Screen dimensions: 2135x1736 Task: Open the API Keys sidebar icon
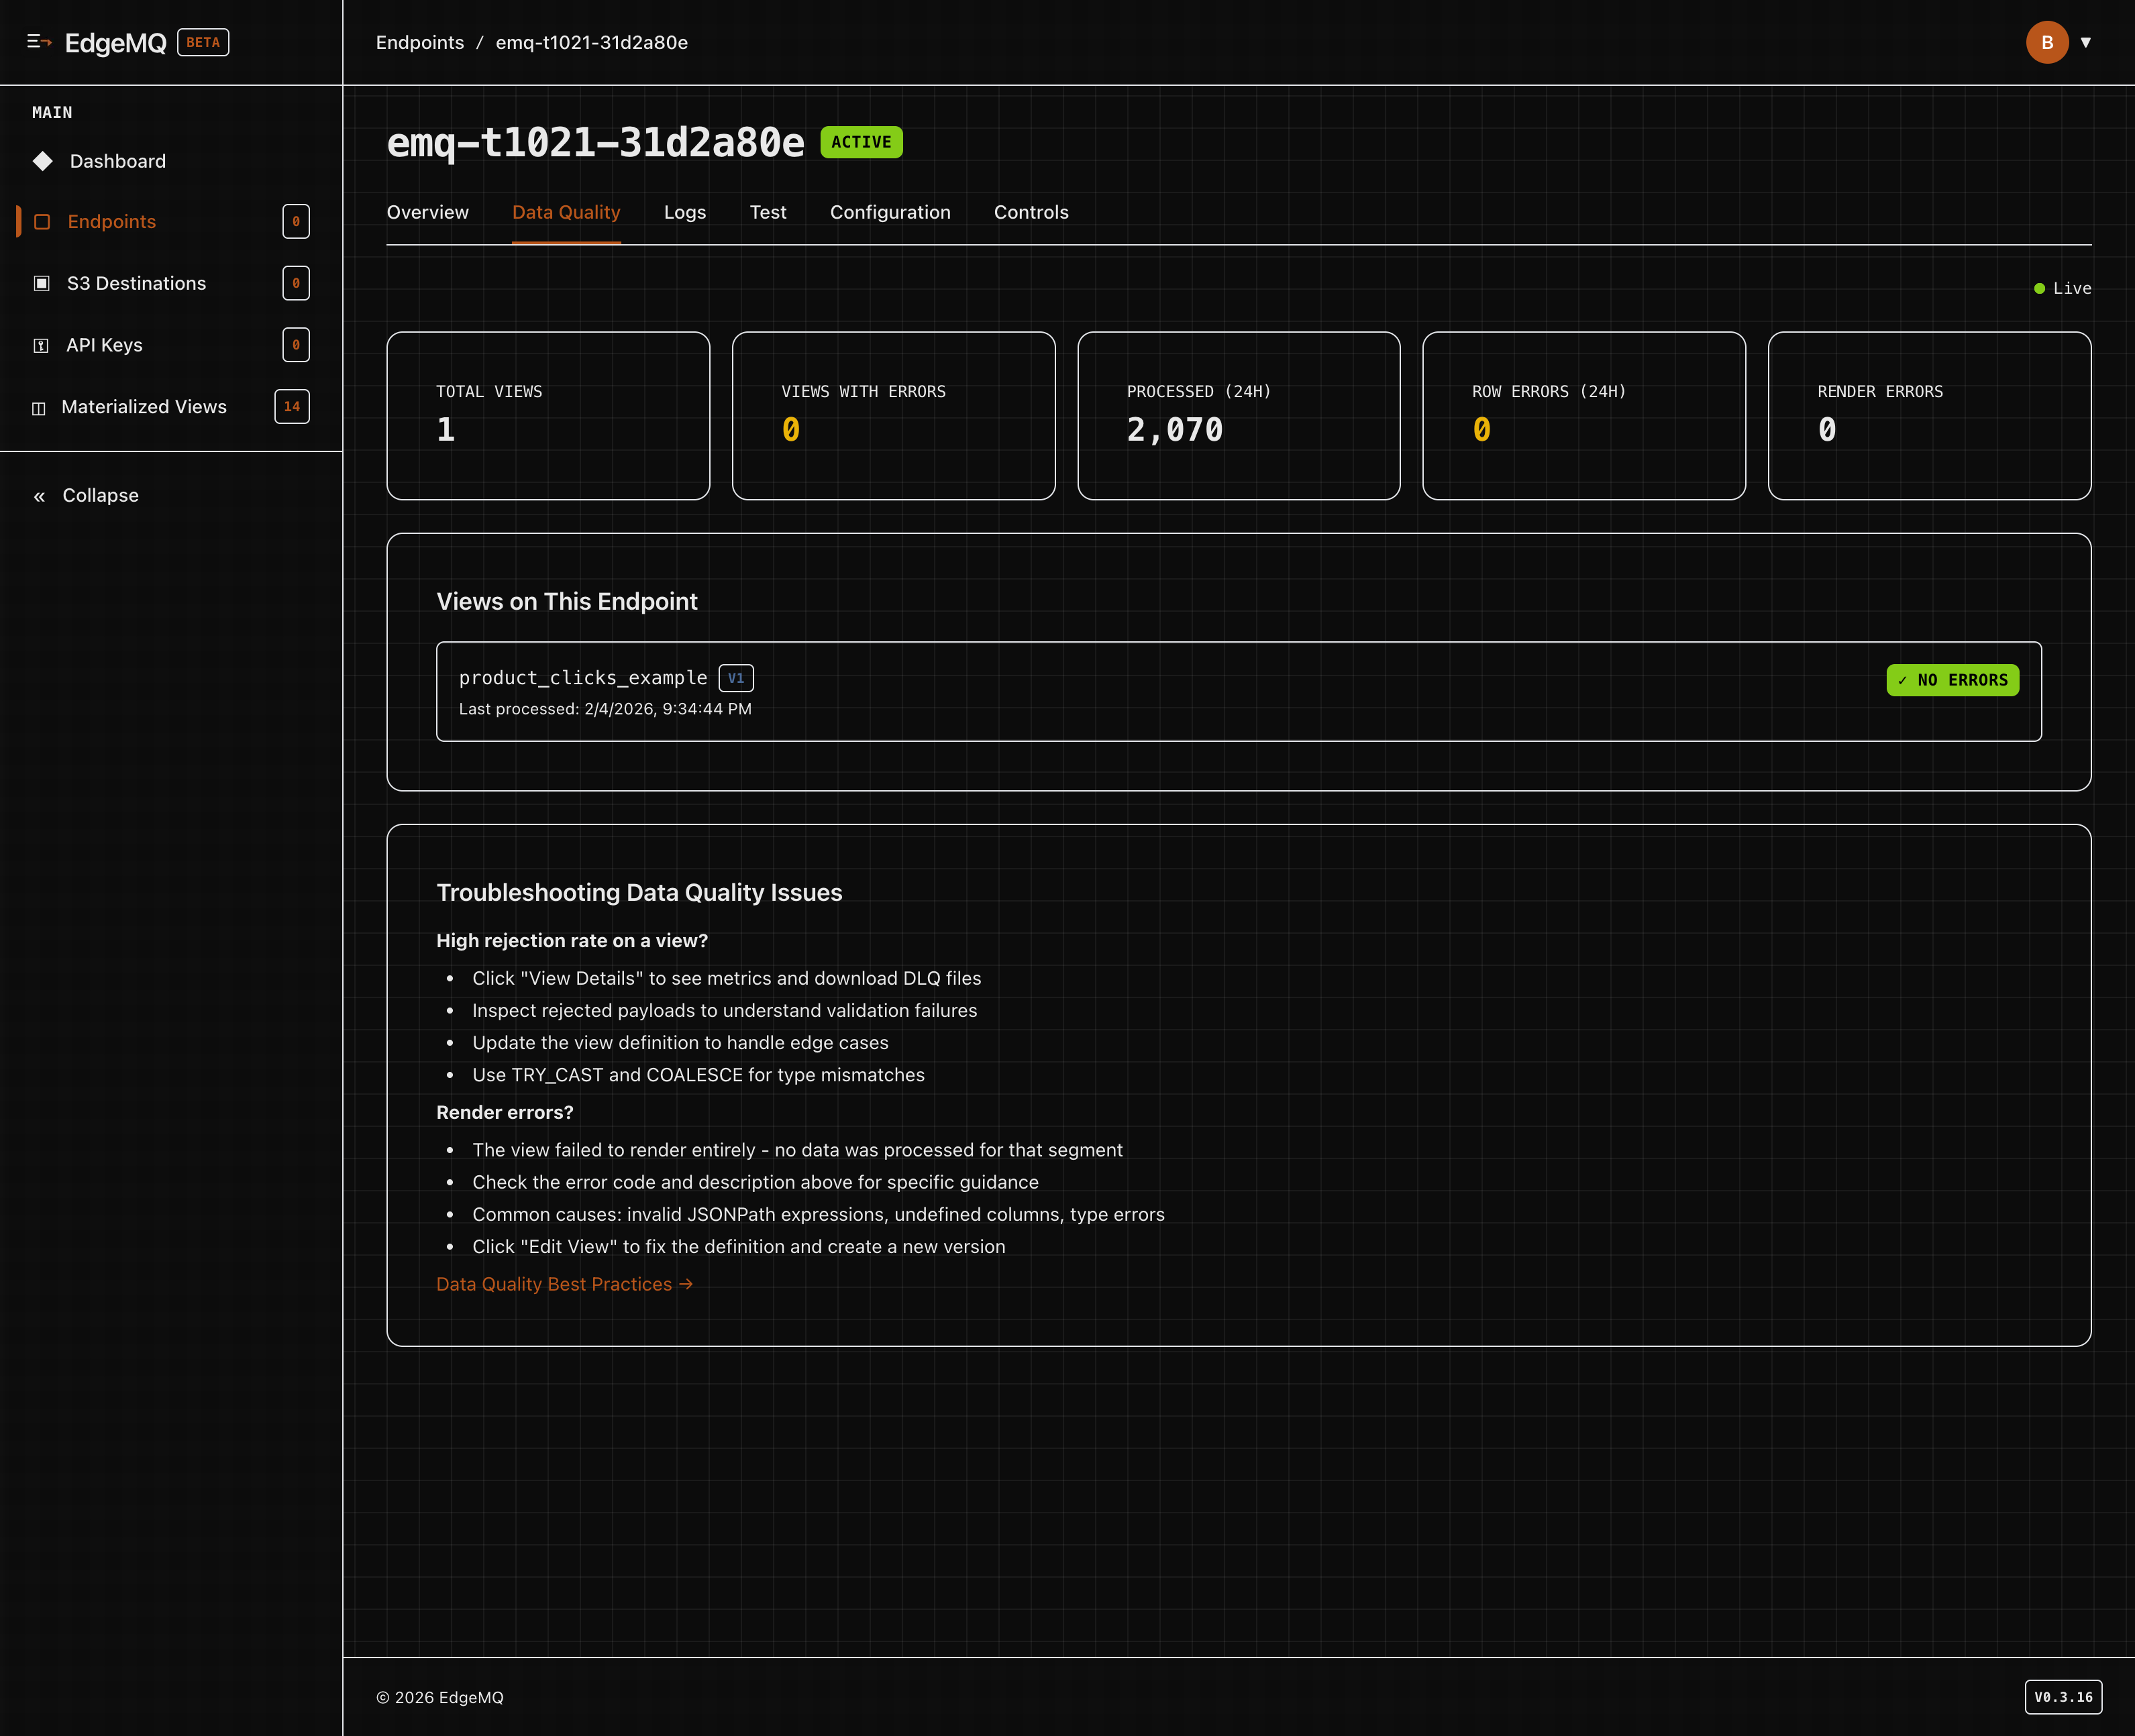[41, 345]
